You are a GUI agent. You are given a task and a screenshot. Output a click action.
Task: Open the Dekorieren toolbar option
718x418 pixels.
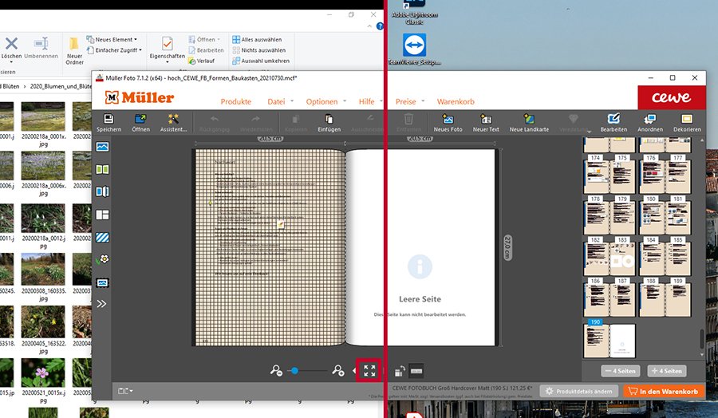(x=687, y=121)
